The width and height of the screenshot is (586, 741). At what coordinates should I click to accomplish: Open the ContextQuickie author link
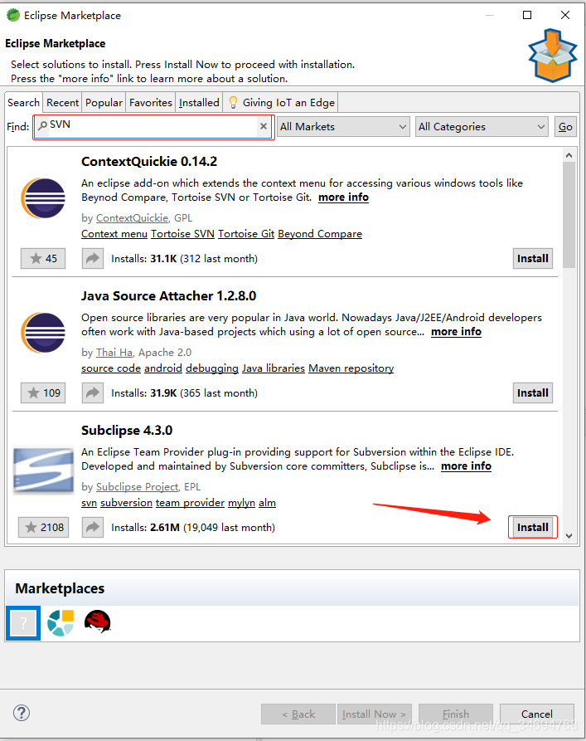[x=133, y=218]
